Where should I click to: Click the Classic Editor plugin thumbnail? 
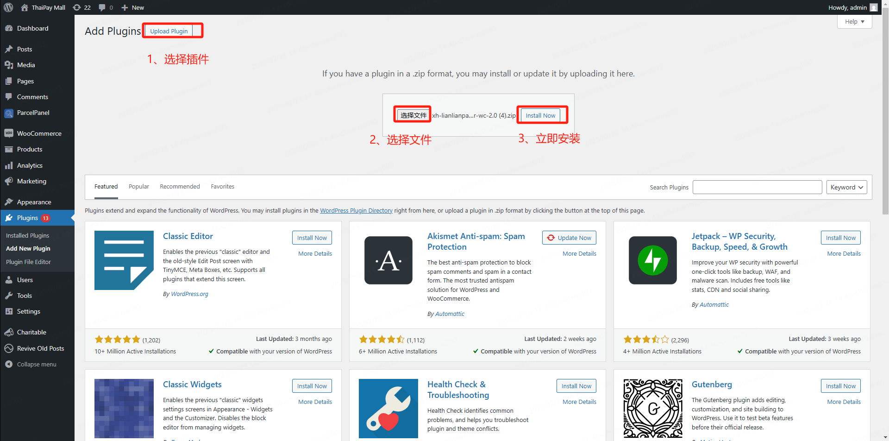click(x=124, y=260)
